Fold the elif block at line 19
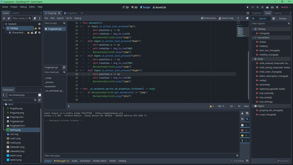293x165 pixels. (x=81, y=41)
